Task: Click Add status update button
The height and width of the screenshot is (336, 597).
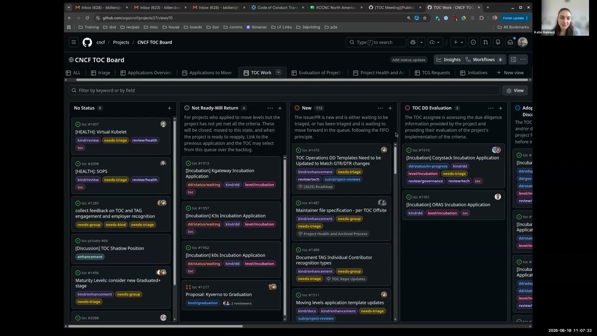Action: pyautogui.click(x=409, y=60)
